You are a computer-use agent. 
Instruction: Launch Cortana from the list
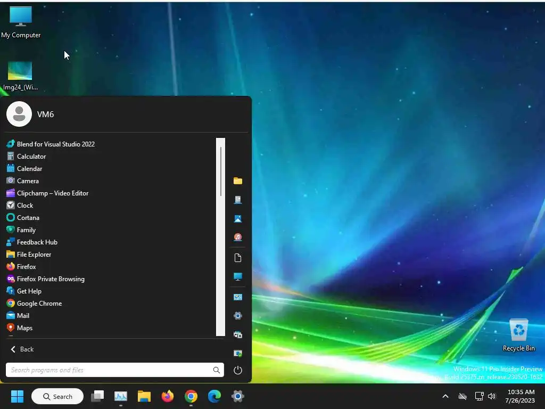click(x=23, y=218)
